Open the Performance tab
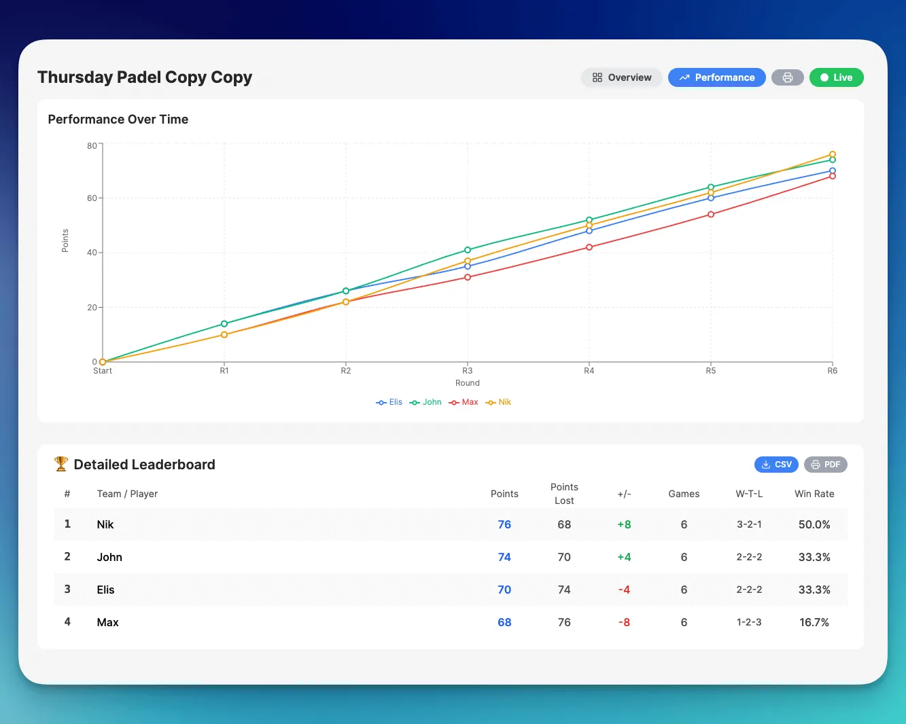 pyautogui.click(x=716, y=77)
